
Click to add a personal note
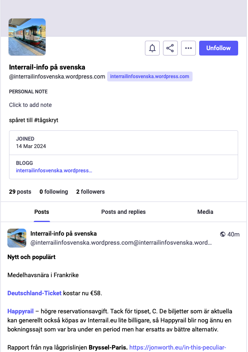tap(30, 105)
